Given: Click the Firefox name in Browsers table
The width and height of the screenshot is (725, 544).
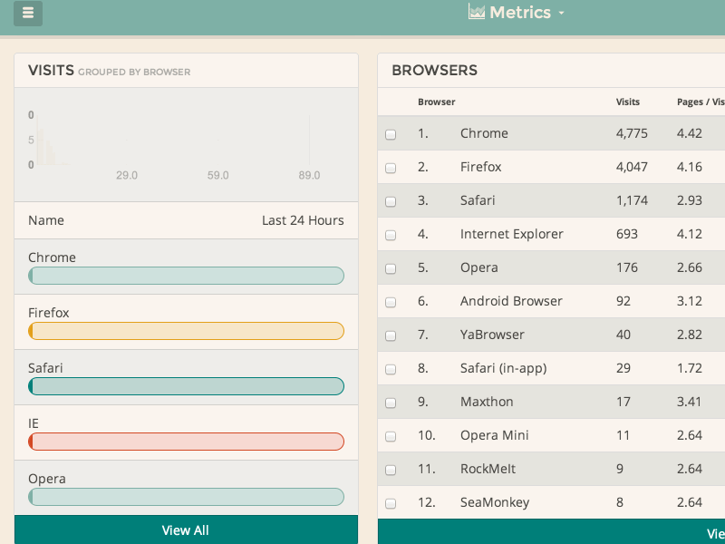Looking at the screenshot, I should [480, 167].
